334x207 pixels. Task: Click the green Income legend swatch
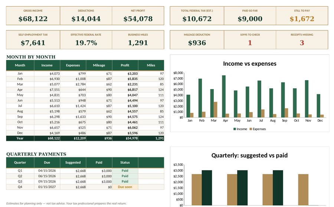[235, 129]
